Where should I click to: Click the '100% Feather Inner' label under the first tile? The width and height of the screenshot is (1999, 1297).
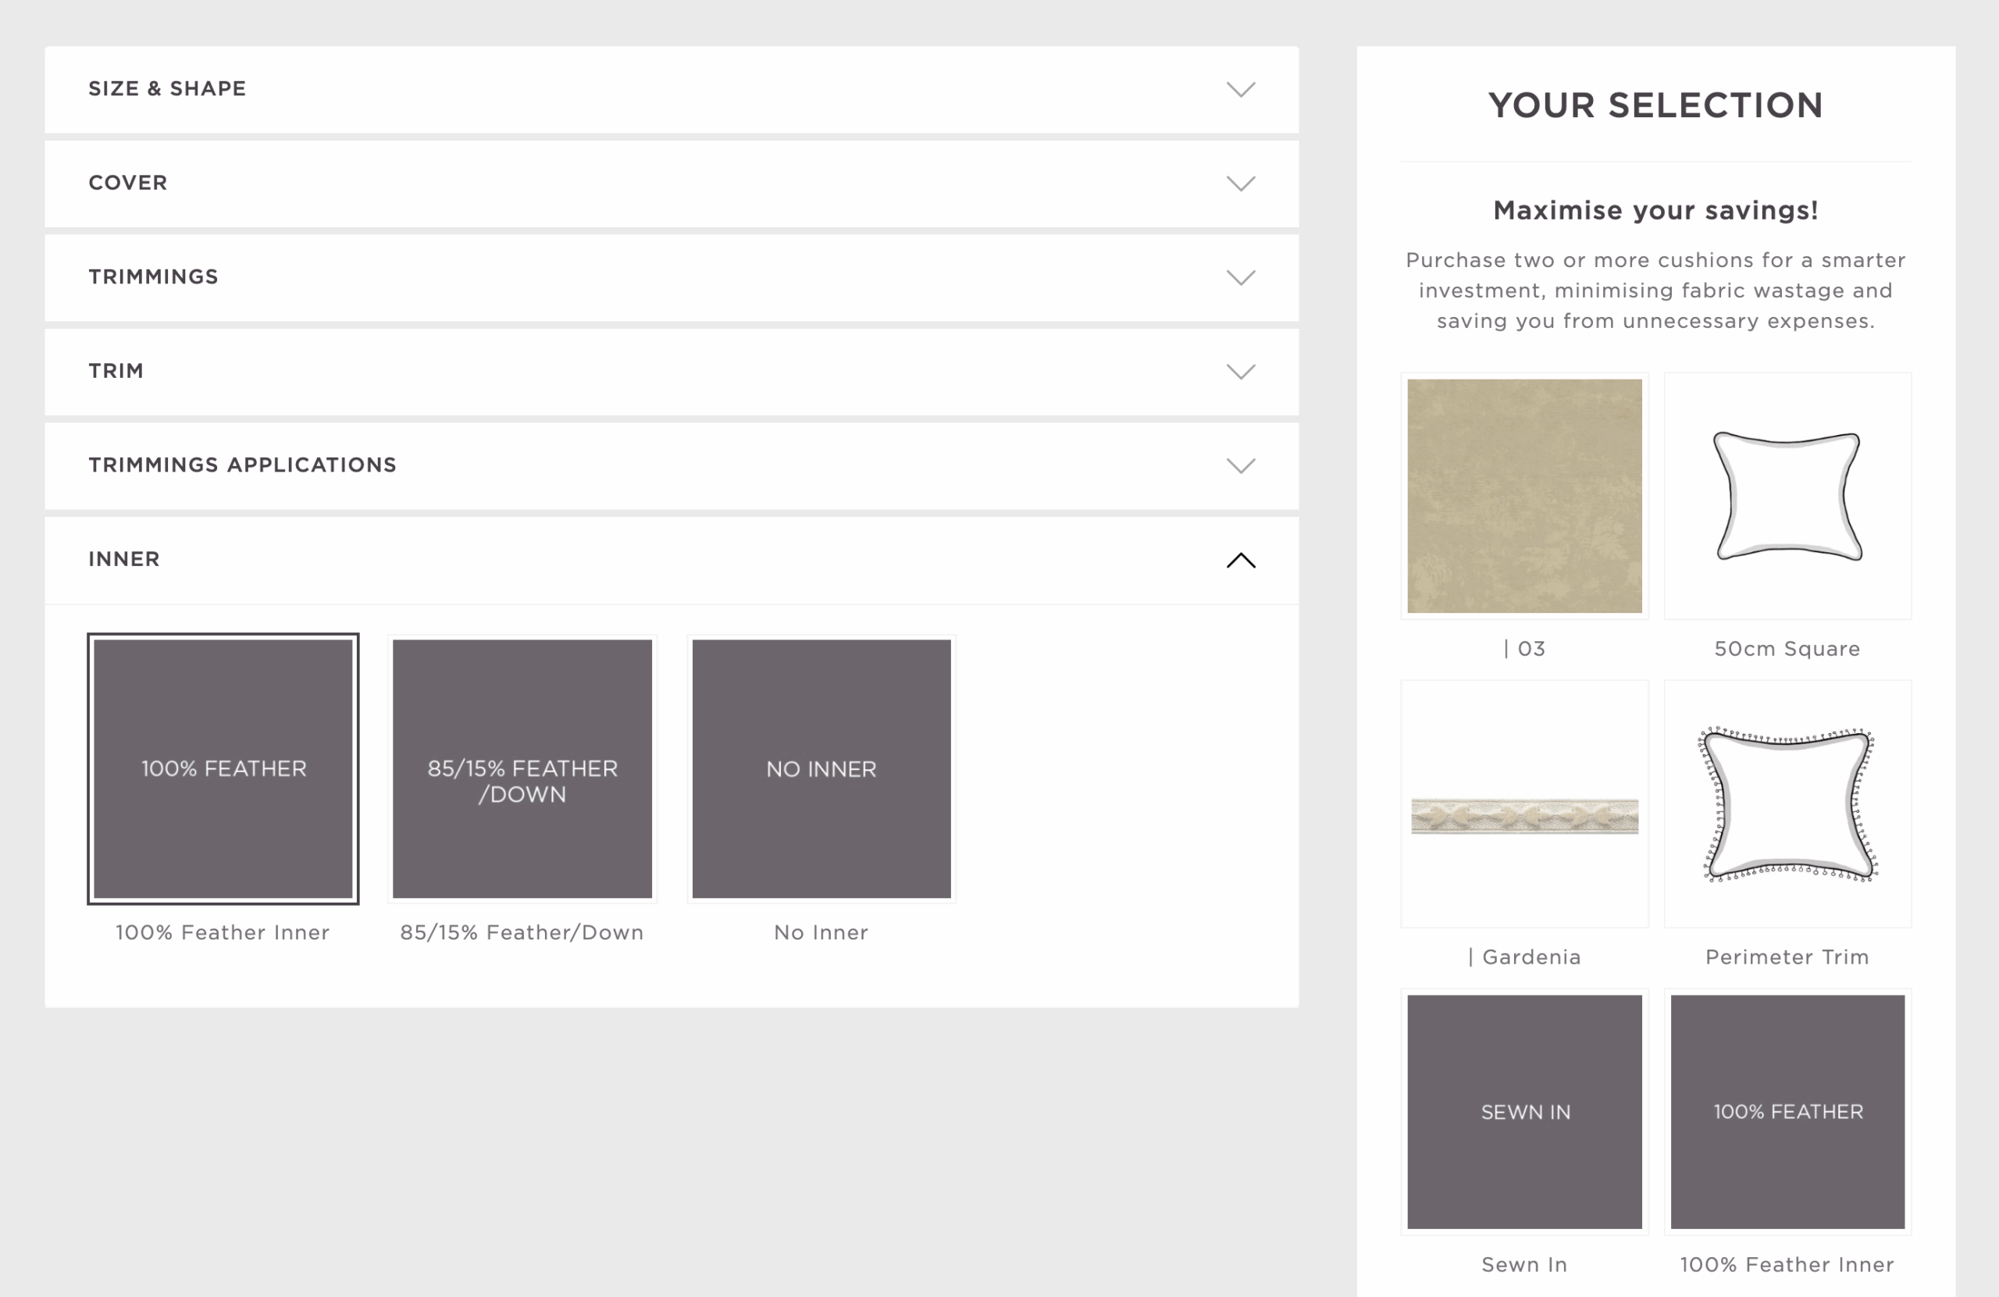pyautogui.click(x=223, y=932)
